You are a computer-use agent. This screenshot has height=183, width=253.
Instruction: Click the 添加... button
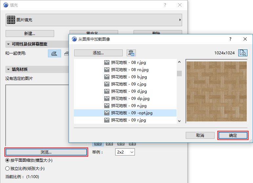[x=98, y=53]
